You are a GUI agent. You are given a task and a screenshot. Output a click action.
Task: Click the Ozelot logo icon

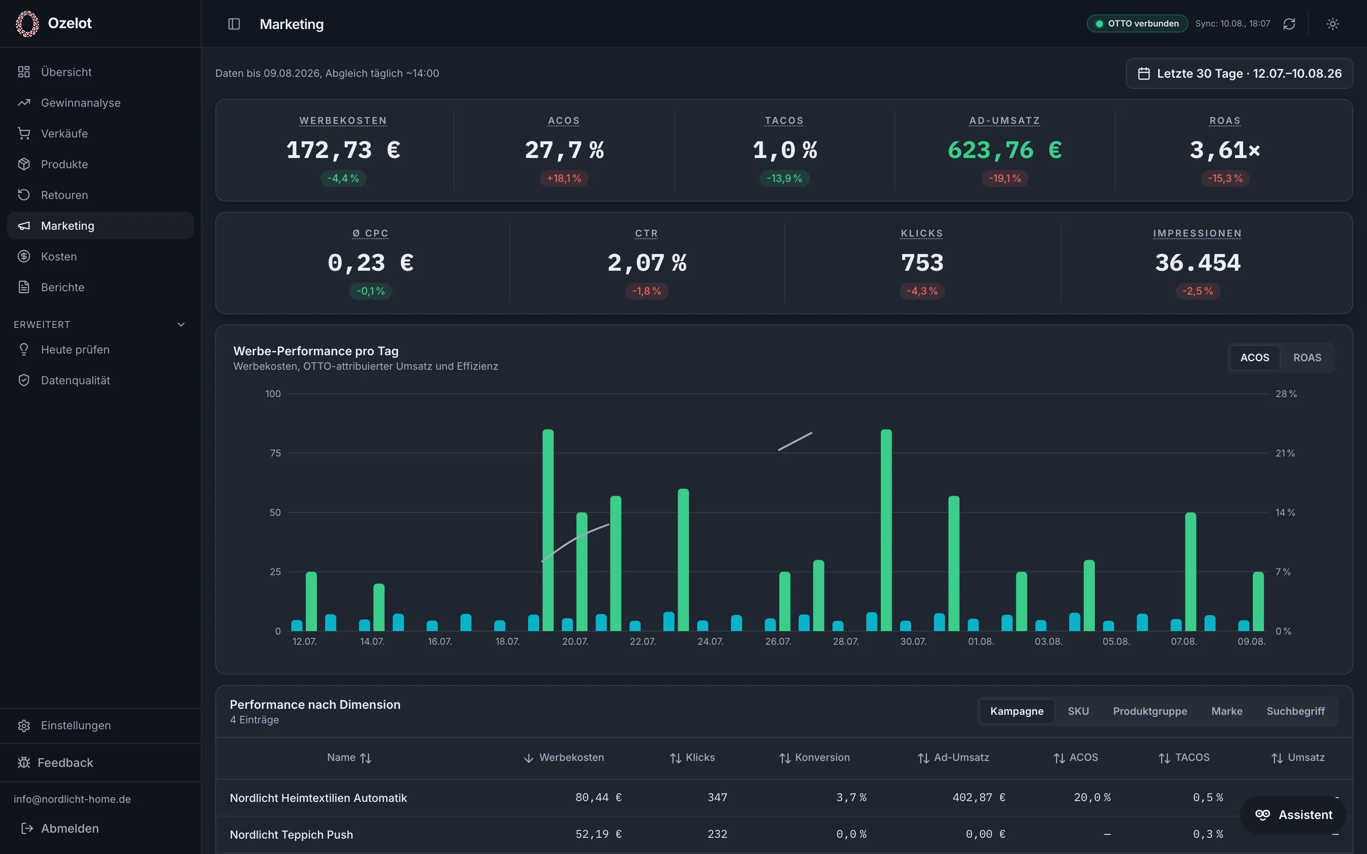tap(27, 24)
